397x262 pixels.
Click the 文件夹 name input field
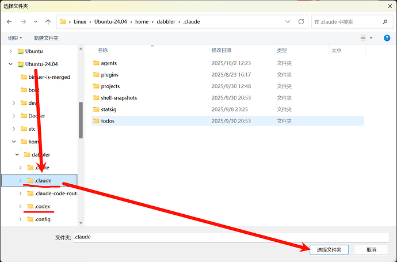click(x=229, y=237)
